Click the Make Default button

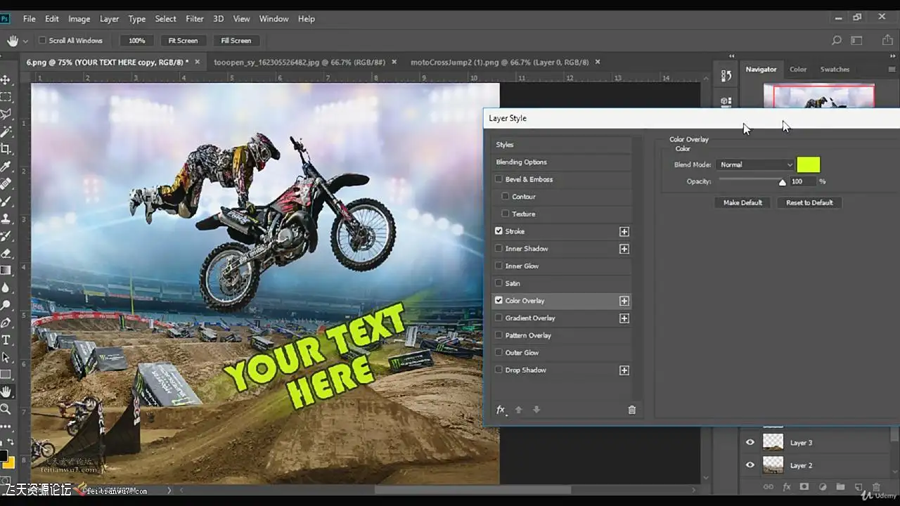coord(742,202)
